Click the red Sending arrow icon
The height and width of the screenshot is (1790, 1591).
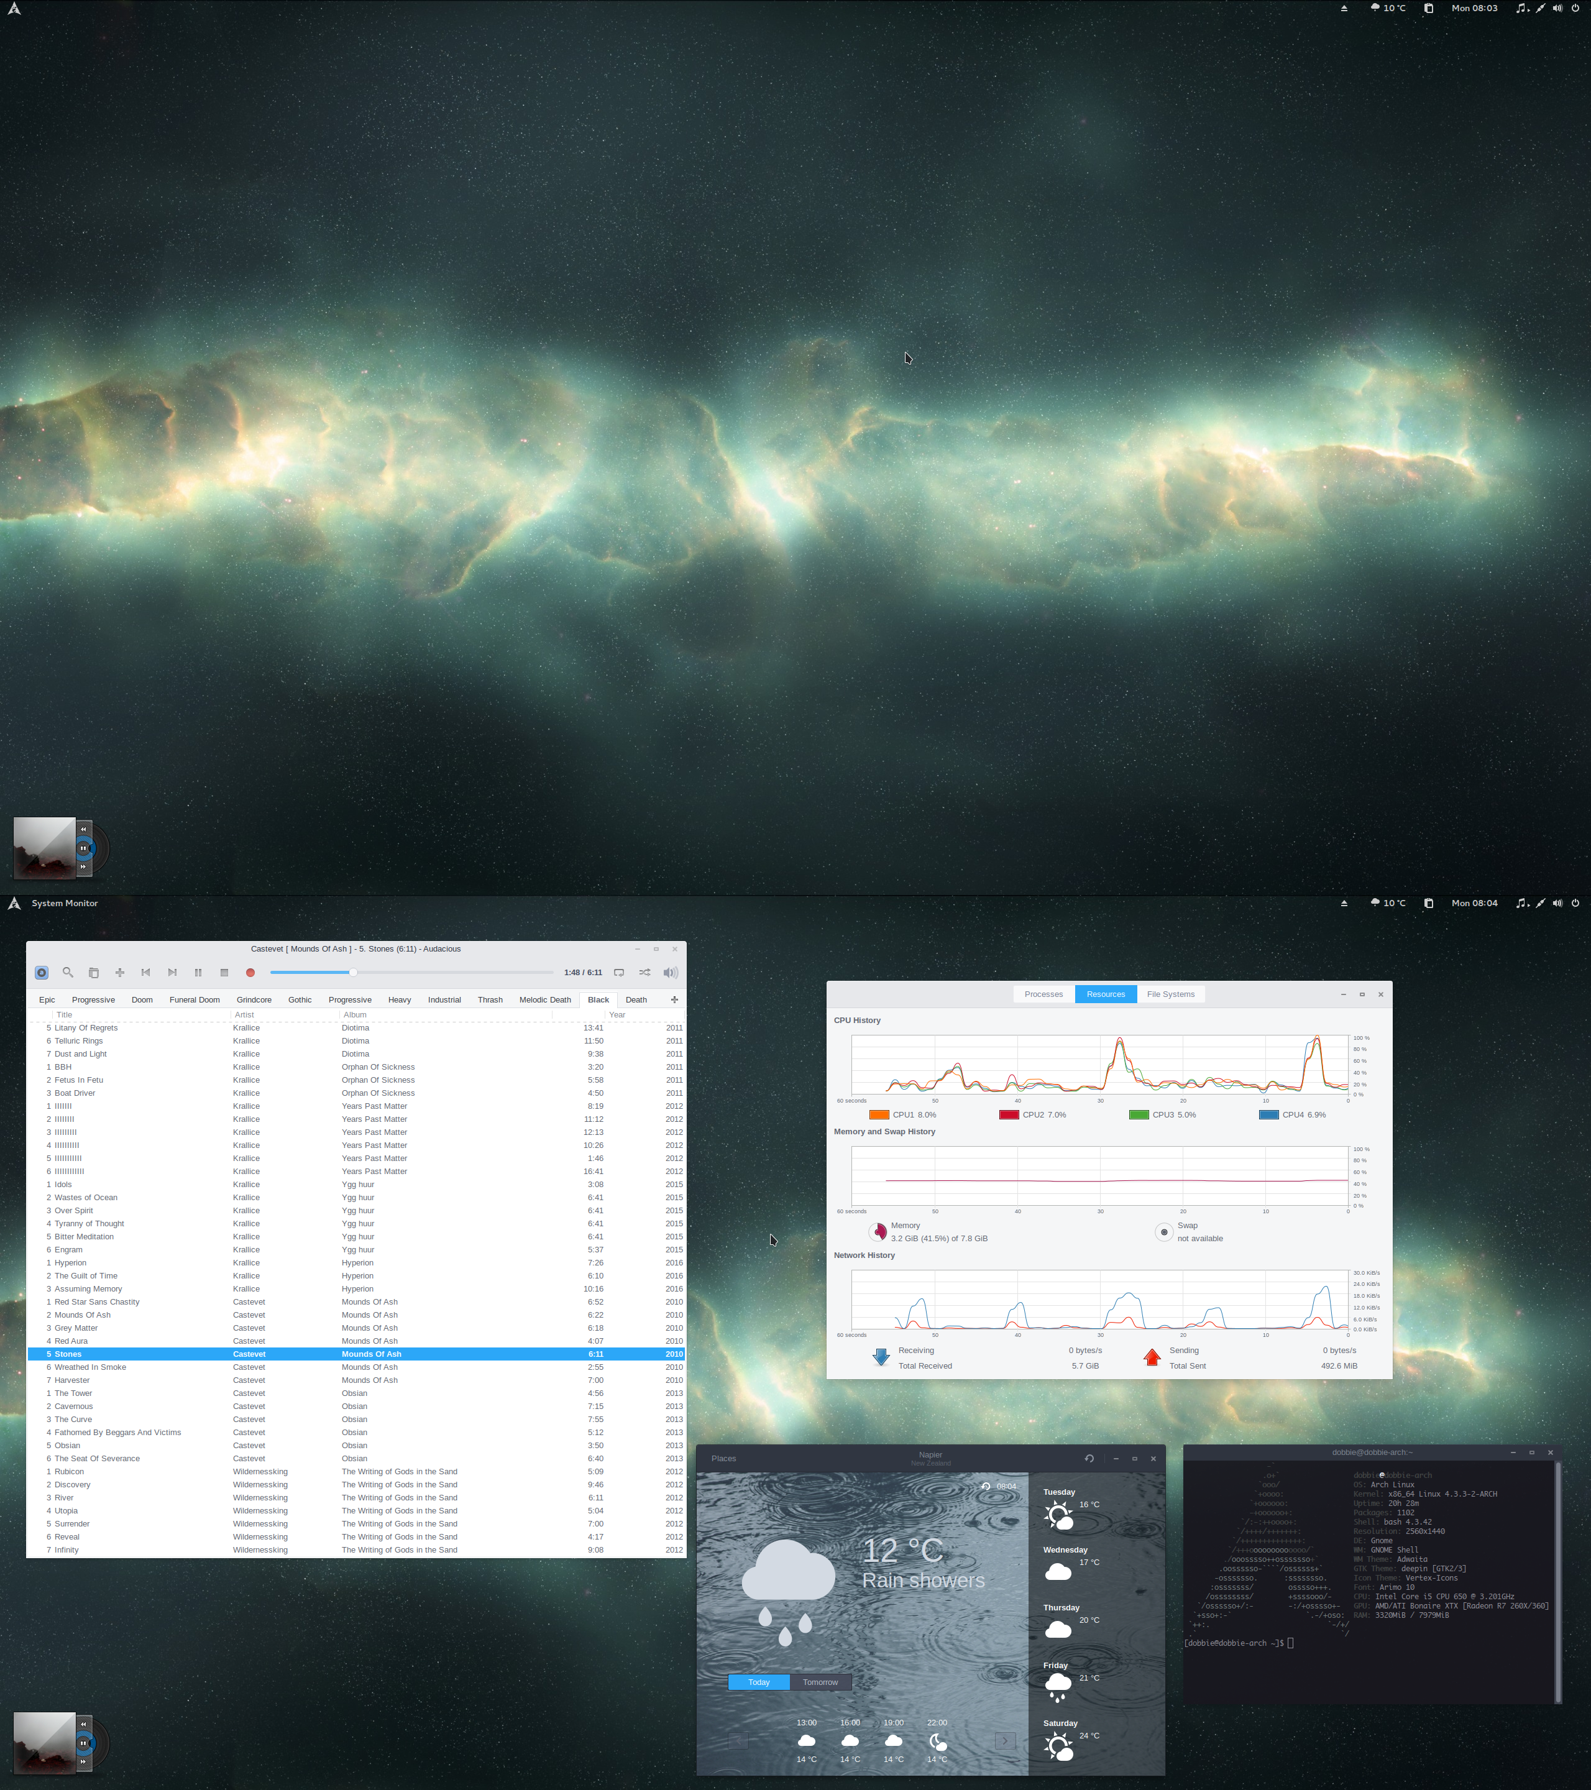tap(1152, 1357)
